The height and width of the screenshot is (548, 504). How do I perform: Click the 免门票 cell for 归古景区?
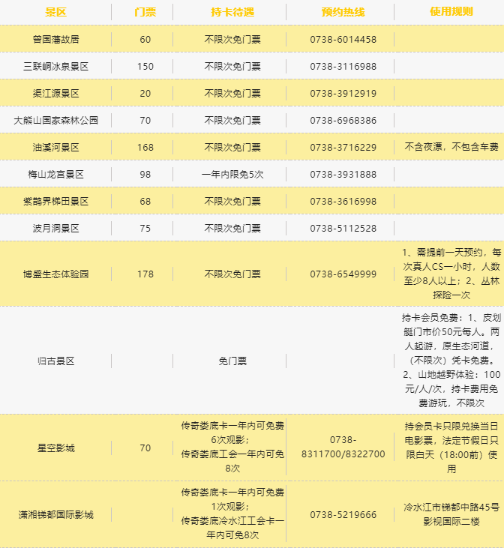(232, 361)
